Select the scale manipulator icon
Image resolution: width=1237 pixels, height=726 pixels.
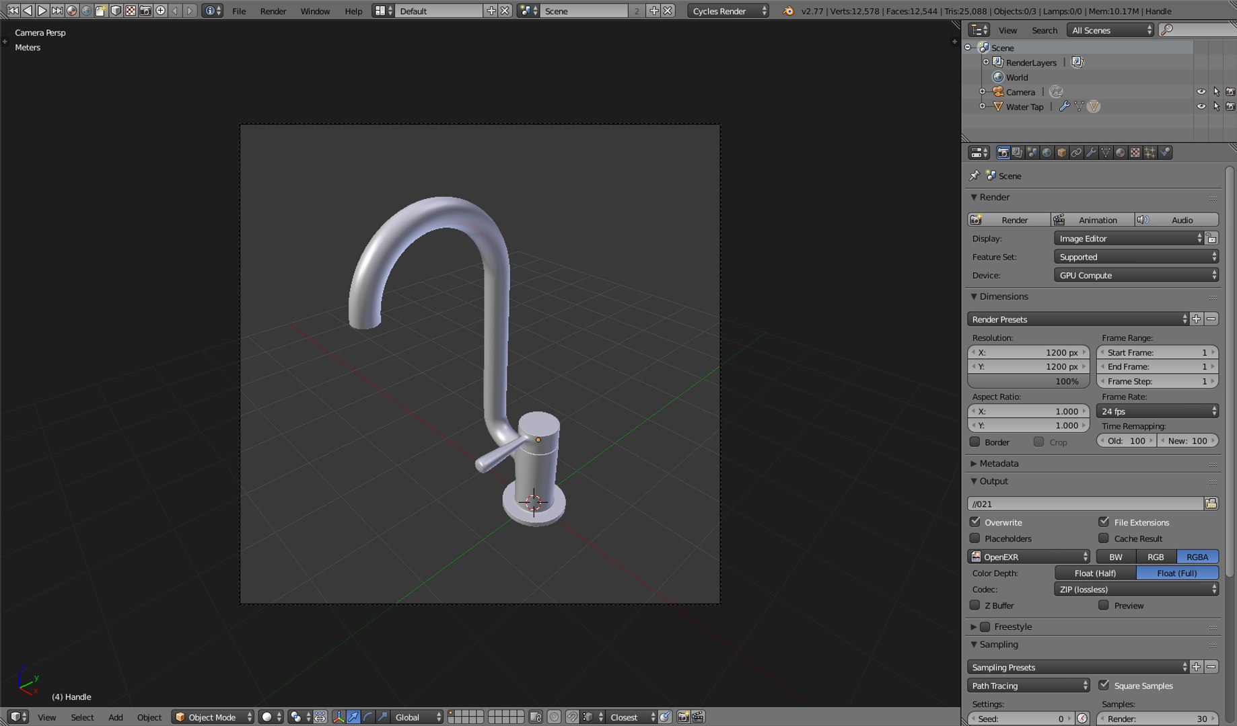[383, 717]
